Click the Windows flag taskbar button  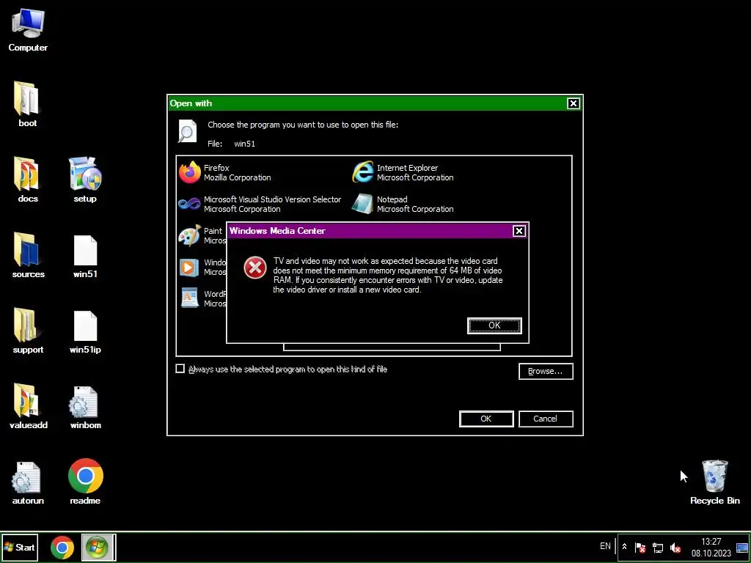(98, 547)
